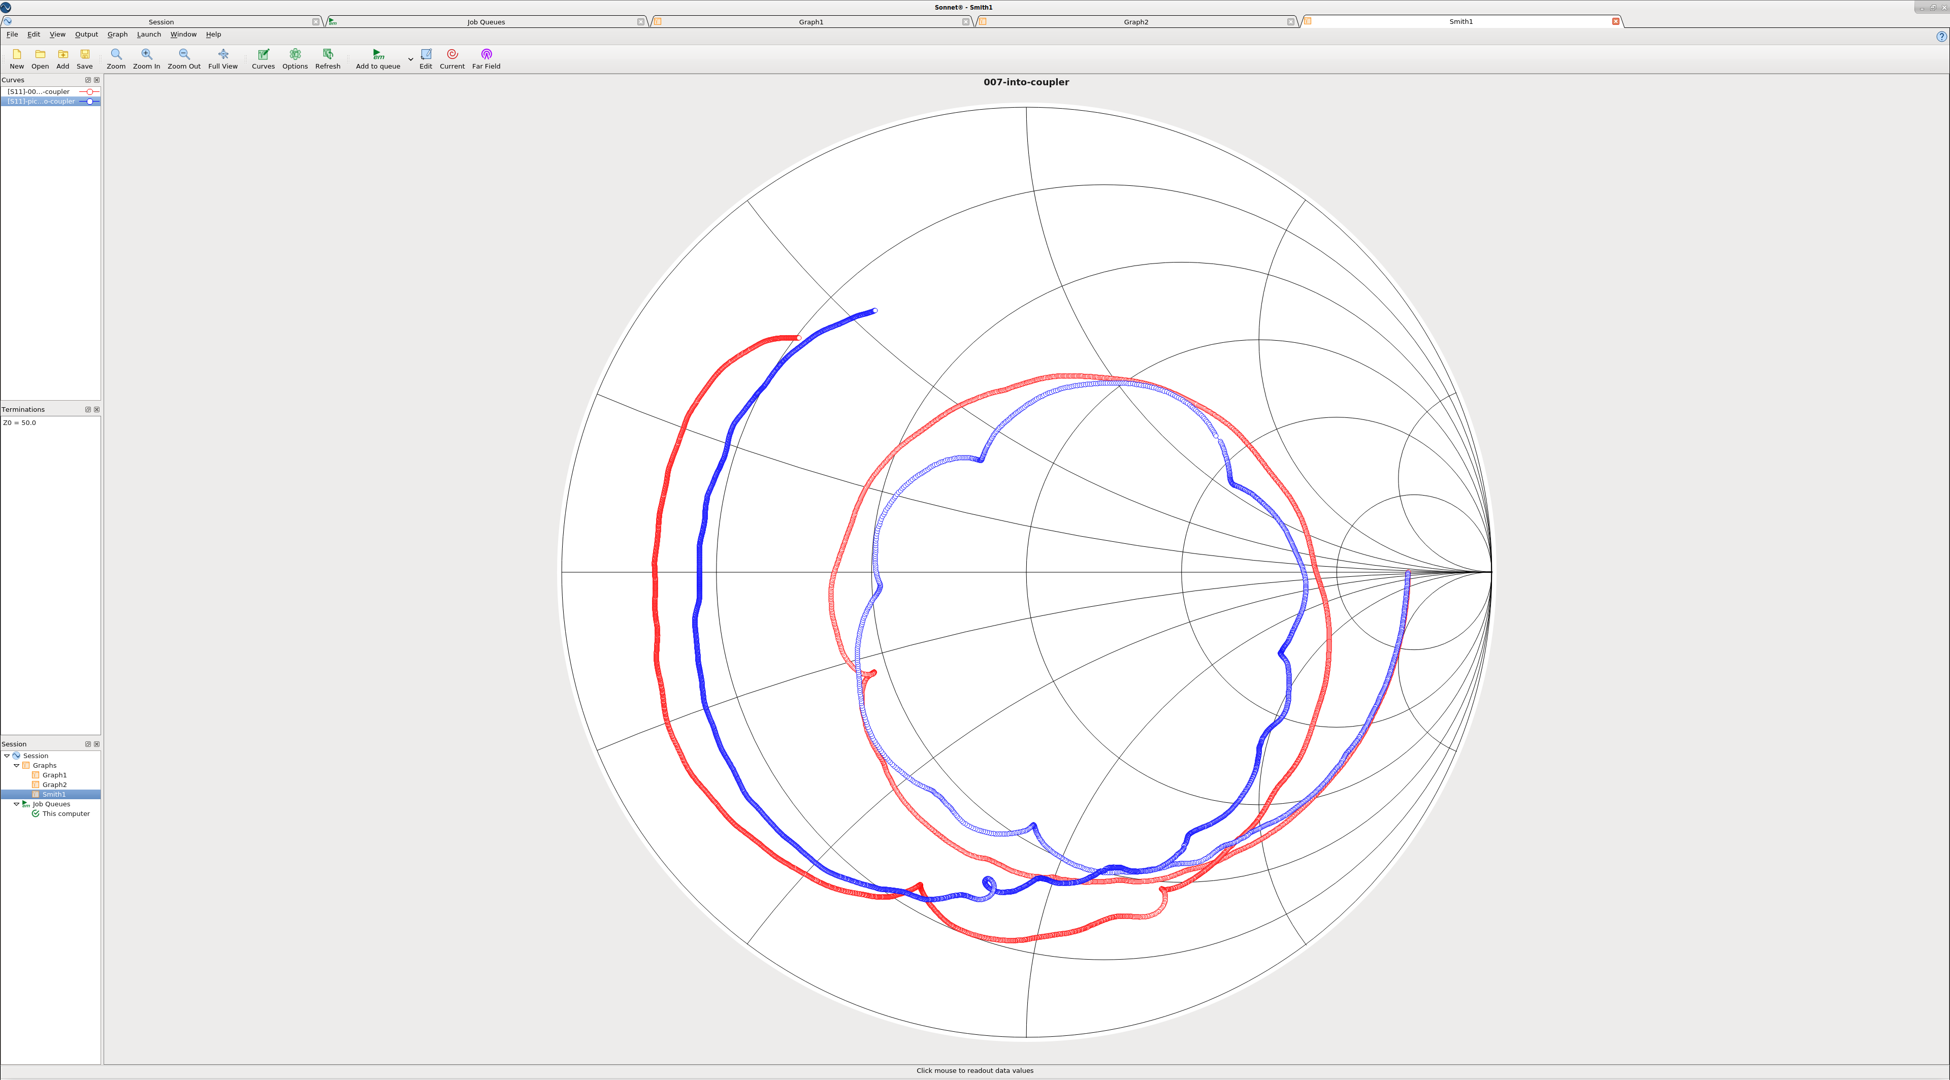Close the Curves panel
1950x1080 pixels.
tap(97, 80)
